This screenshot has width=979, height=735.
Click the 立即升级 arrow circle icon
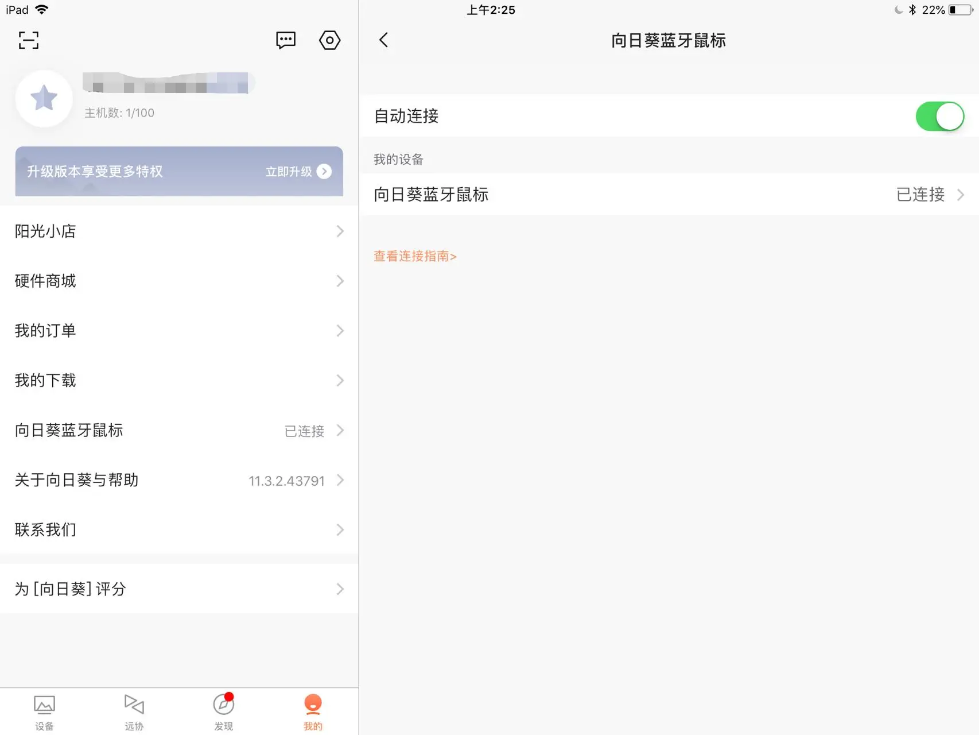pyautogui.click(x=324, y=172)
